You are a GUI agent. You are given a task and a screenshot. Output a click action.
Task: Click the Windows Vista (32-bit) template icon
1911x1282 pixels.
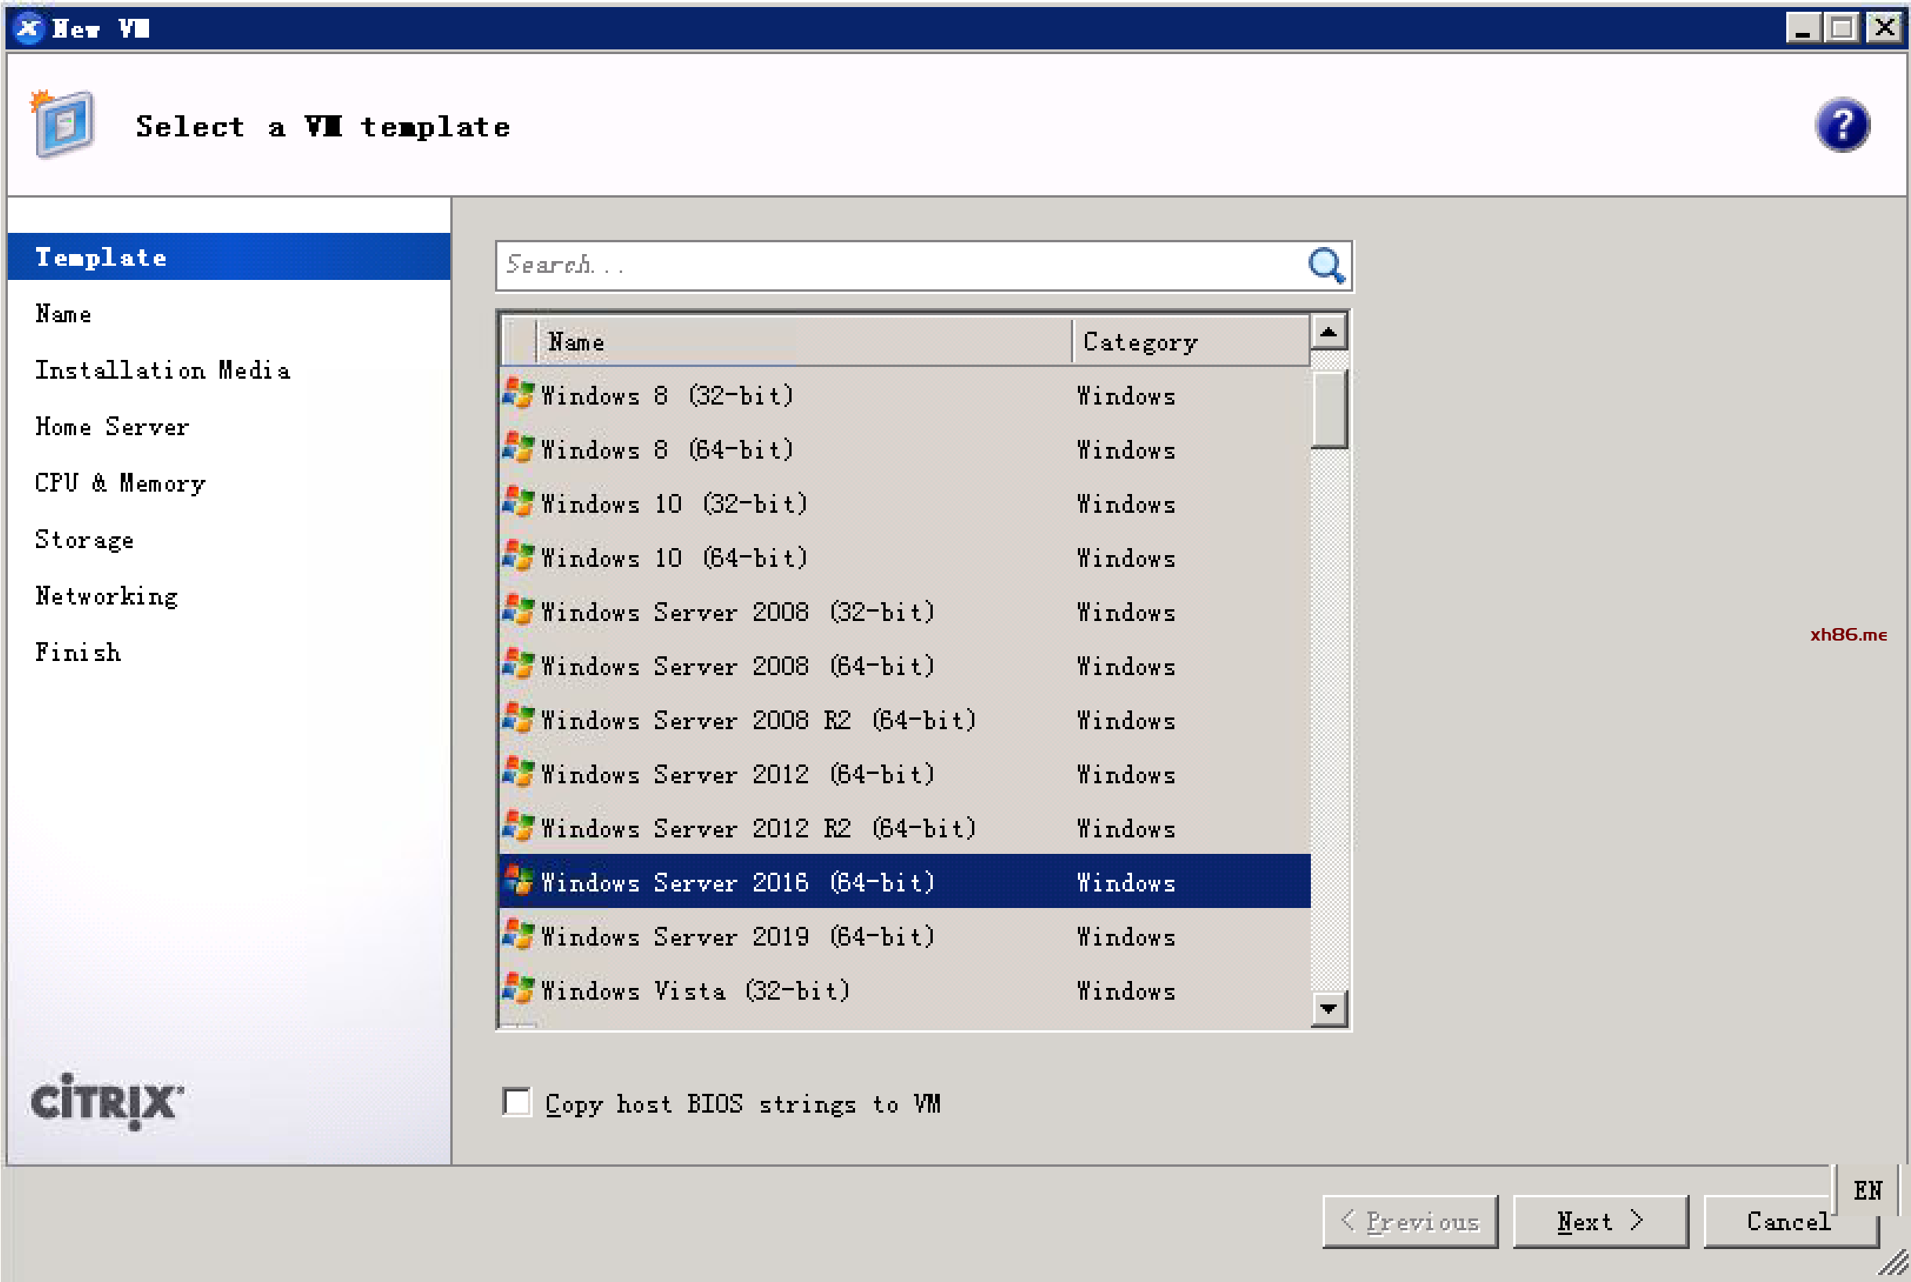[518, 990]
